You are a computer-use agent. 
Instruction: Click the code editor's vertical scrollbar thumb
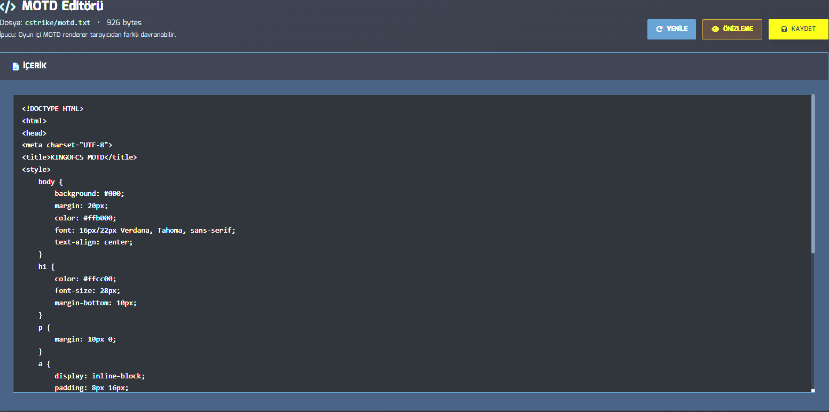[x=813, y=173]
